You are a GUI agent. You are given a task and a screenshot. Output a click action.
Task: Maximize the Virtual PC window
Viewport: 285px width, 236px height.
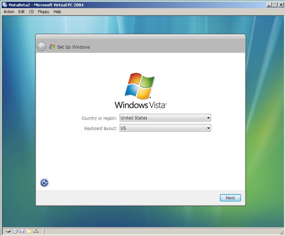pos(275,5)
